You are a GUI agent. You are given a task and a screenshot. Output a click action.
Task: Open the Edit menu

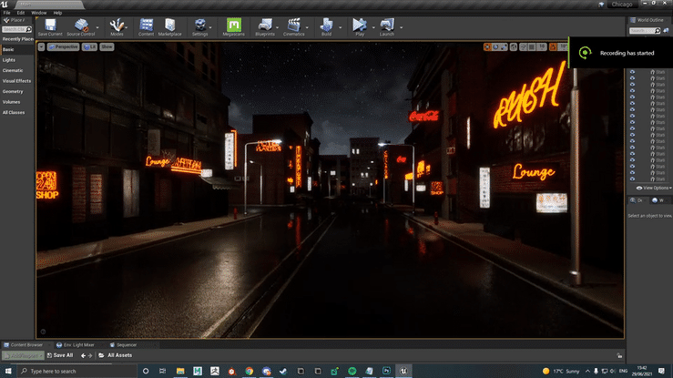[21, 13]
